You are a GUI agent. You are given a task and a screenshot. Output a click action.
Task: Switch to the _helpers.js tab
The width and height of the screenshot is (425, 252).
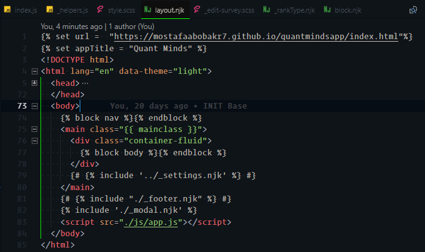(x=68, y=10)
